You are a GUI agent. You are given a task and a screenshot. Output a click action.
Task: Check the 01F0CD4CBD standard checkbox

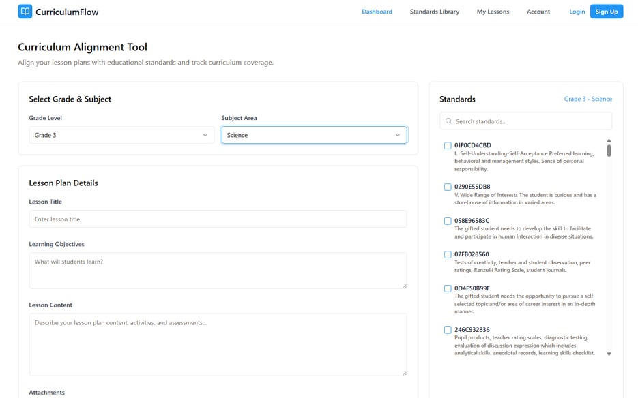[448, 146]
